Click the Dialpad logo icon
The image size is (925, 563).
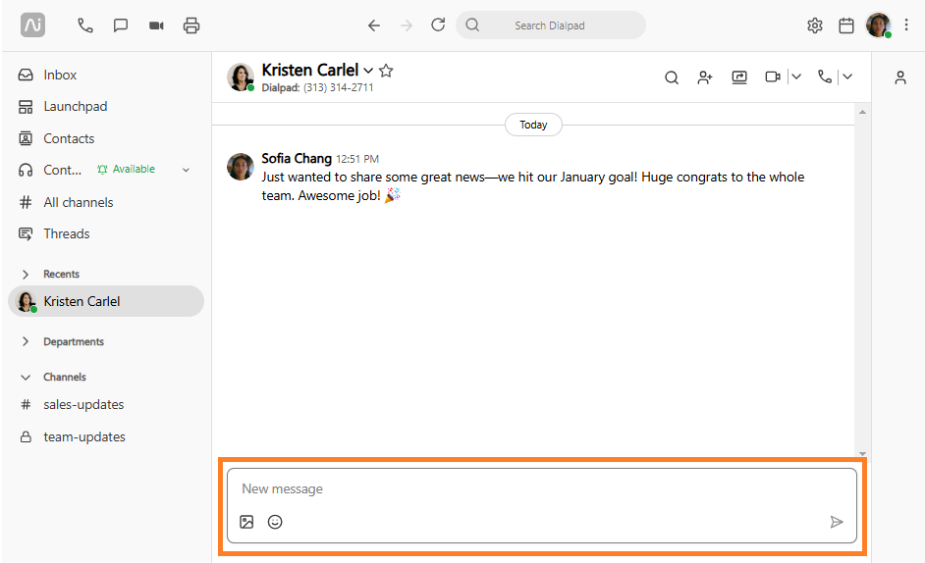tap(33, 26)
